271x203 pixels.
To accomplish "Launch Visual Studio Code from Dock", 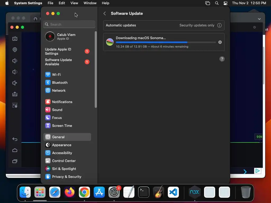I will pyautogui.click(x=173, y=192).
